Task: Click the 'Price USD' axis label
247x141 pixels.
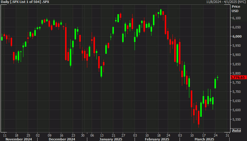Action: point(236,9)
